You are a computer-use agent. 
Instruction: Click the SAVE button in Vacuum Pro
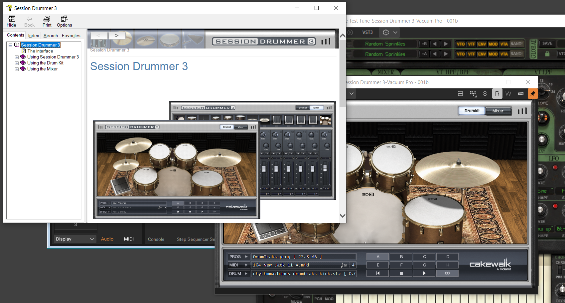[x=547, y=44]
